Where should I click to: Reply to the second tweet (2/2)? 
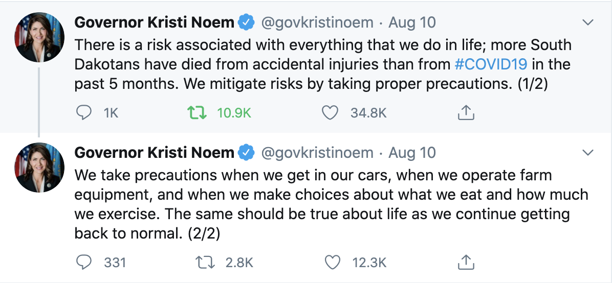click(x=83, y=263)
